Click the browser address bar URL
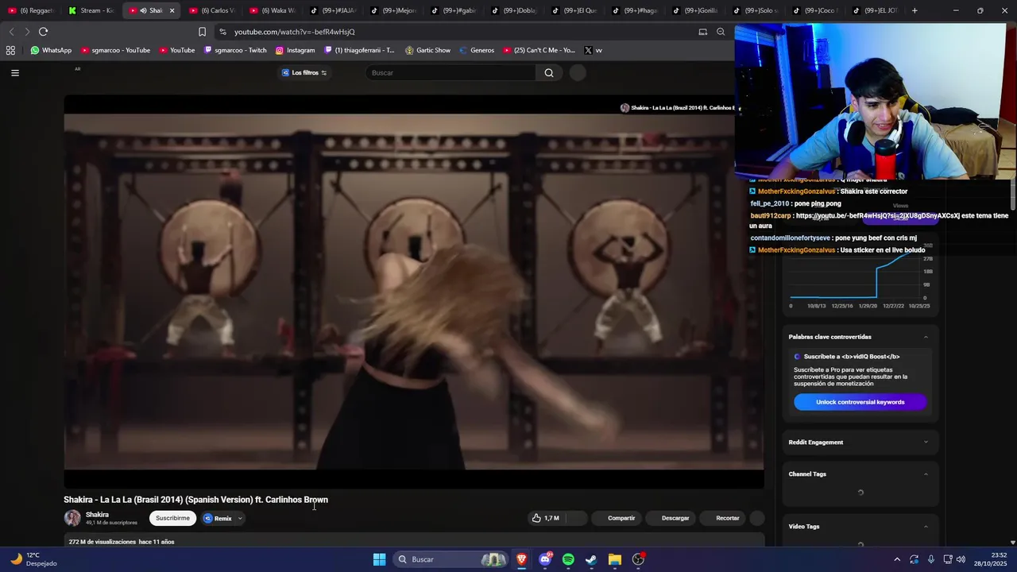The height and width of the screenshot is (572, 1017). coord(295,32)
